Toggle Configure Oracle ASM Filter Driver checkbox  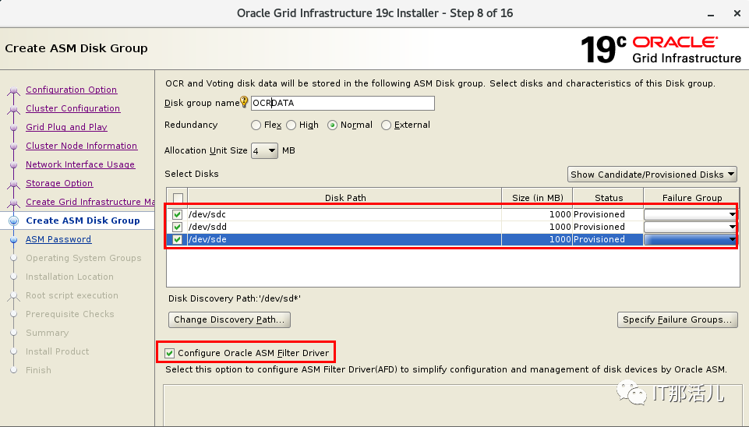click(169, 354)
